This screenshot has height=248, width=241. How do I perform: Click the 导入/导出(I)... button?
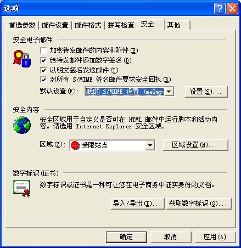(x=138, y=204)
